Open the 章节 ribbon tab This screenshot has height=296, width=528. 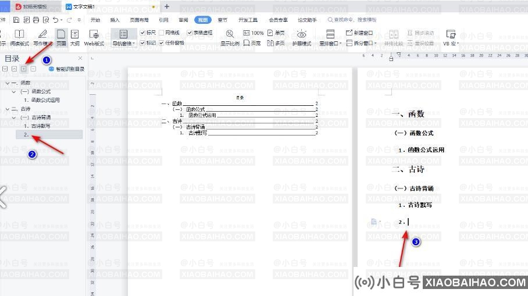point(222,20)
